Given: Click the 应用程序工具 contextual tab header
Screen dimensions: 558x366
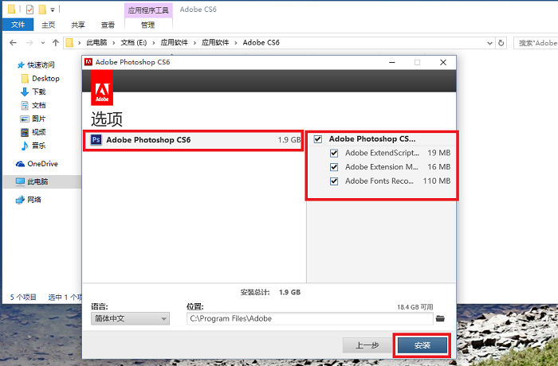Looking at the screenshot, I should point(148,10).
